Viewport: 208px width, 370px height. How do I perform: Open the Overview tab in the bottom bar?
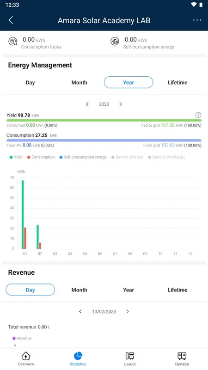(x=26, y=359)
